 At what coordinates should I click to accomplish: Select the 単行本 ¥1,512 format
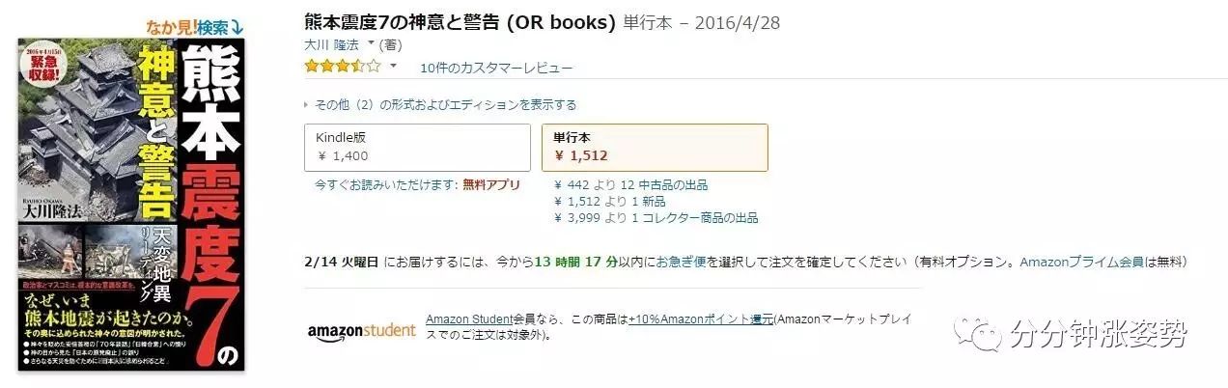pyautogui.click(x=655, y=147)
